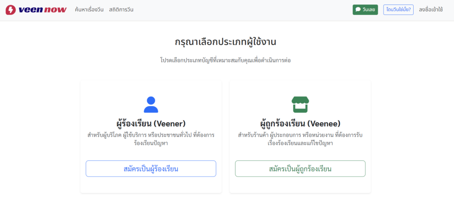Open the ค้นหาเรื่องวีน menu item

tap(89, 10)
